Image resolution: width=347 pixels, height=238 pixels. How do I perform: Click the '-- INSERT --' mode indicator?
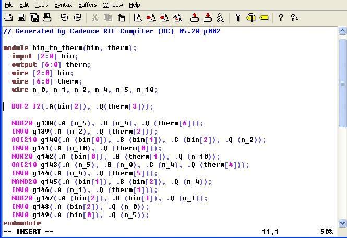pyautogui.click(x=28, y=232)
